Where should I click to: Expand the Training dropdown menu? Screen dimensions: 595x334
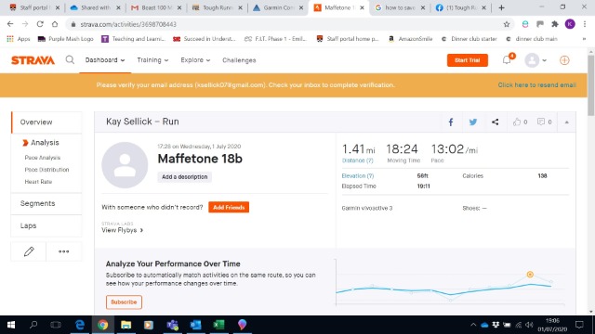coord(152,60)
